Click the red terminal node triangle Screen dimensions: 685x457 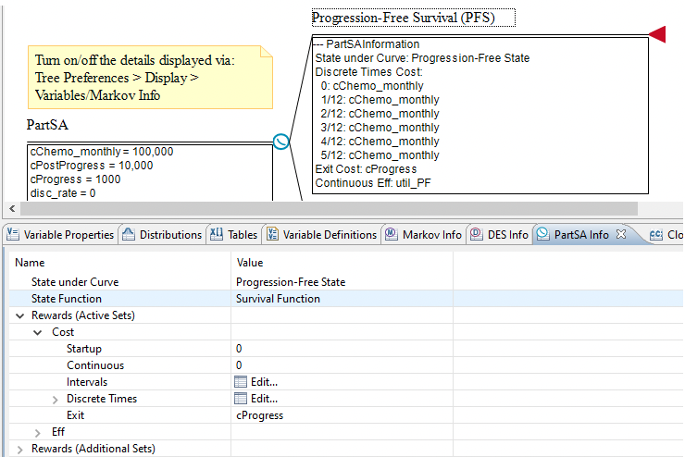[657, 34]
